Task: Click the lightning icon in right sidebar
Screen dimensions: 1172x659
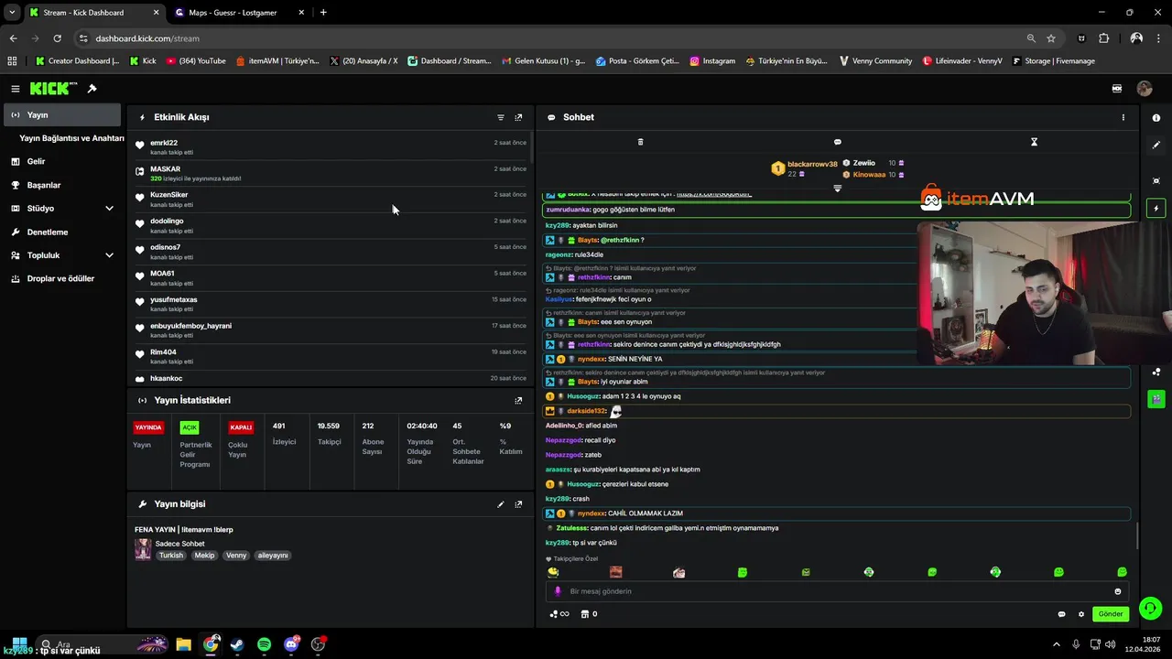Action: point(1156,209)
